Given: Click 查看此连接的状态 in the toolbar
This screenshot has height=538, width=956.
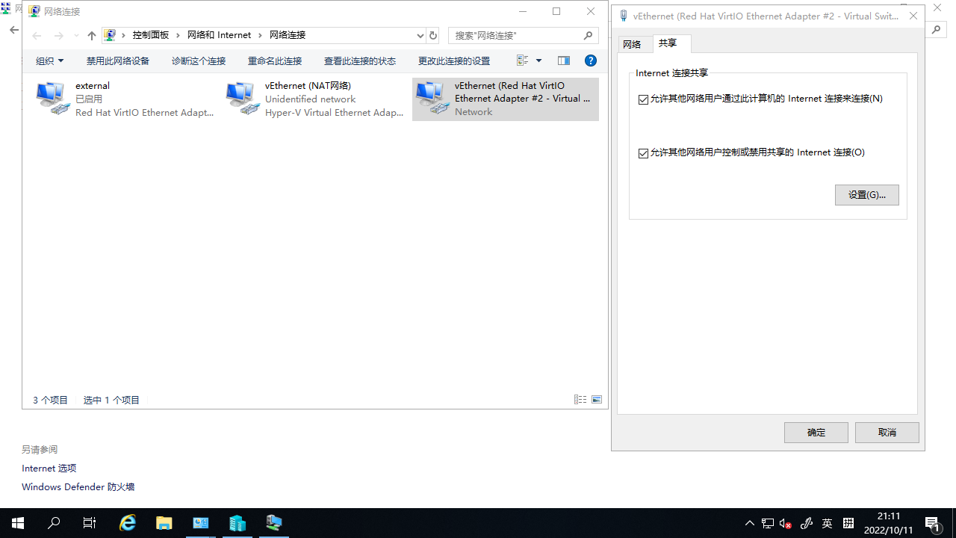Looking at the screenshot, I should (360, 61).
